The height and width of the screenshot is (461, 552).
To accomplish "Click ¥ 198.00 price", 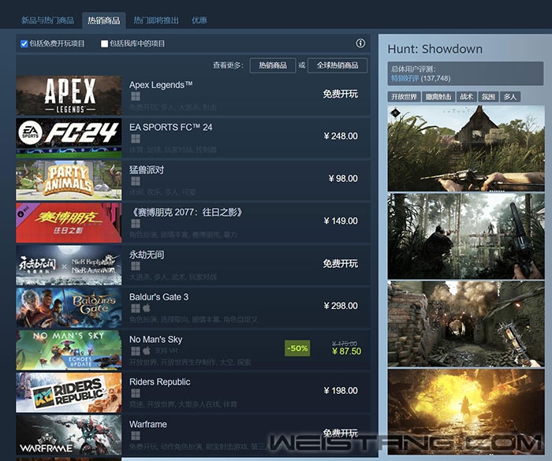I will pos(341,391).
